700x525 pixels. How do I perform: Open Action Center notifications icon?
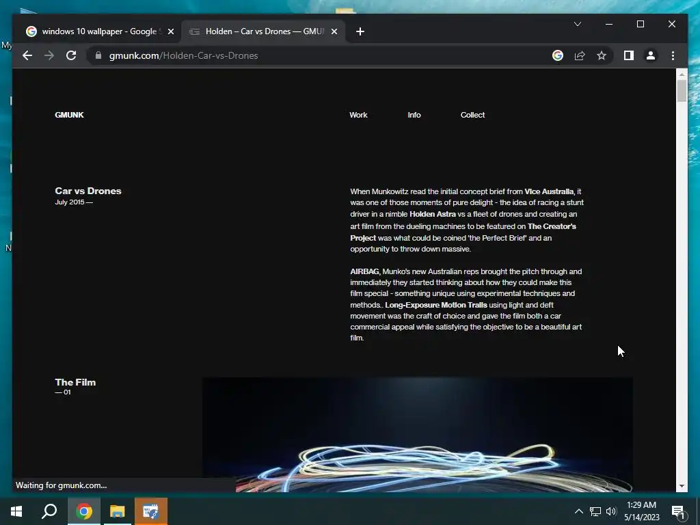tap(678, 511)
